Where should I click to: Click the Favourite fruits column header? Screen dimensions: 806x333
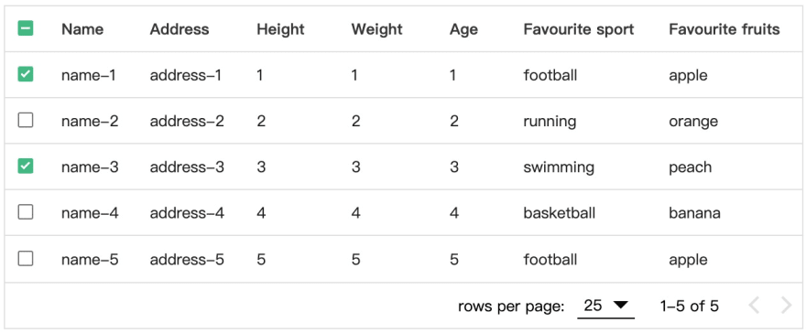(724, 29)
